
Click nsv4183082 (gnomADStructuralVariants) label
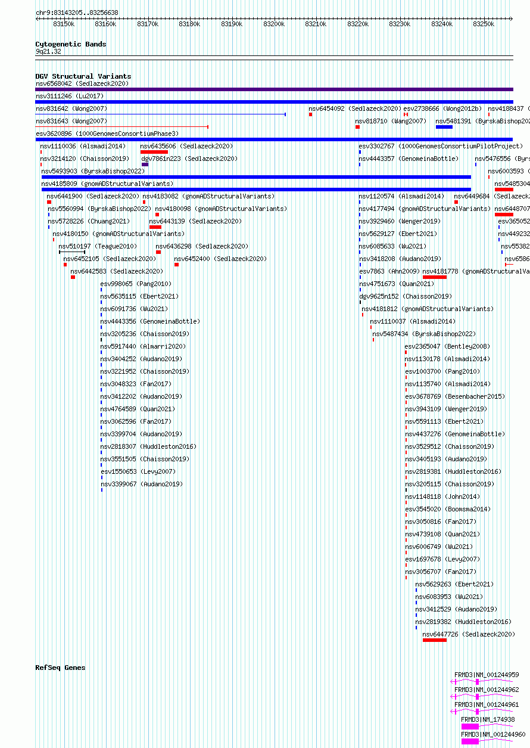pyautogui.click(x=208, y=196)
